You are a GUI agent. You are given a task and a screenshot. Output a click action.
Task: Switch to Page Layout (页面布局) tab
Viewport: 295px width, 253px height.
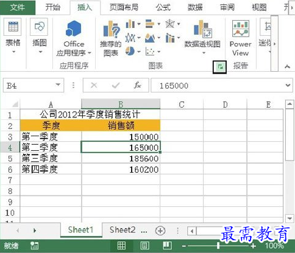124,7
